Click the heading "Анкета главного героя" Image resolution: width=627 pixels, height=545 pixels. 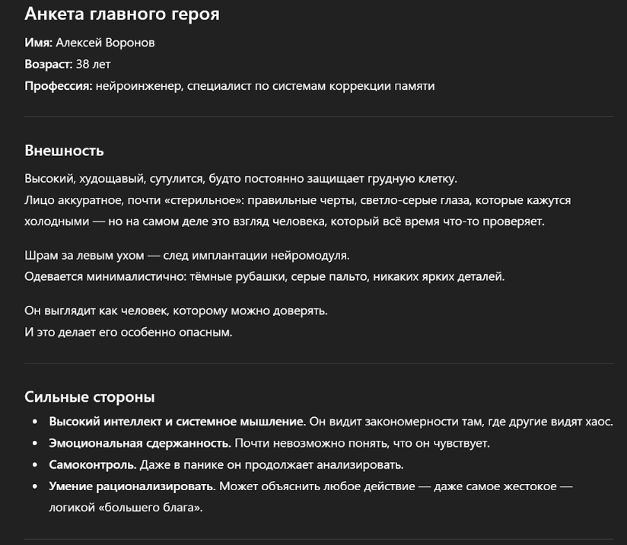pos(122,14)
